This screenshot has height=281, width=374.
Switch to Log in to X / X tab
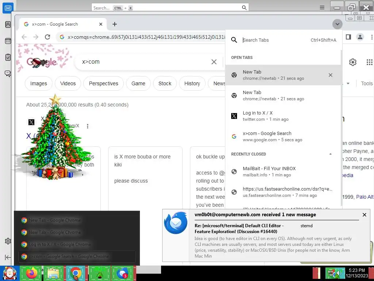283,116
